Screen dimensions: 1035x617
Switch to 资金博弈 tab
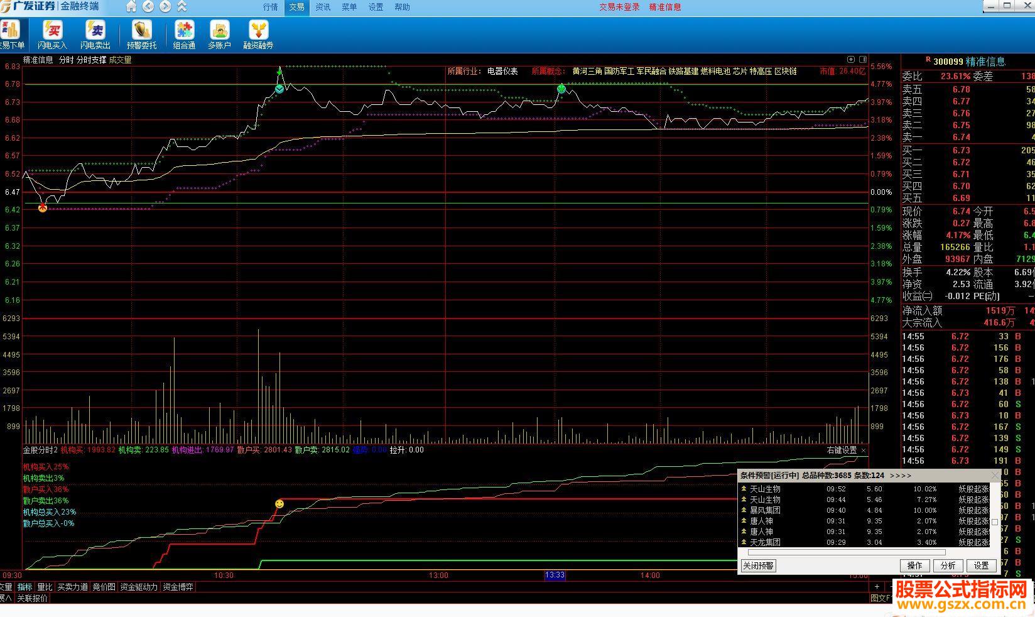pos(178,587)
